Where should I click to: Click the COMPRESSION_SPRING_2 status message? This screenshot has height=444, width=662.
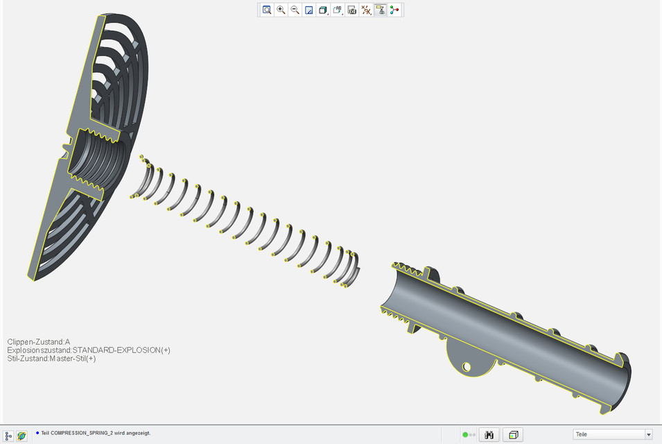(x=96, y=433)
